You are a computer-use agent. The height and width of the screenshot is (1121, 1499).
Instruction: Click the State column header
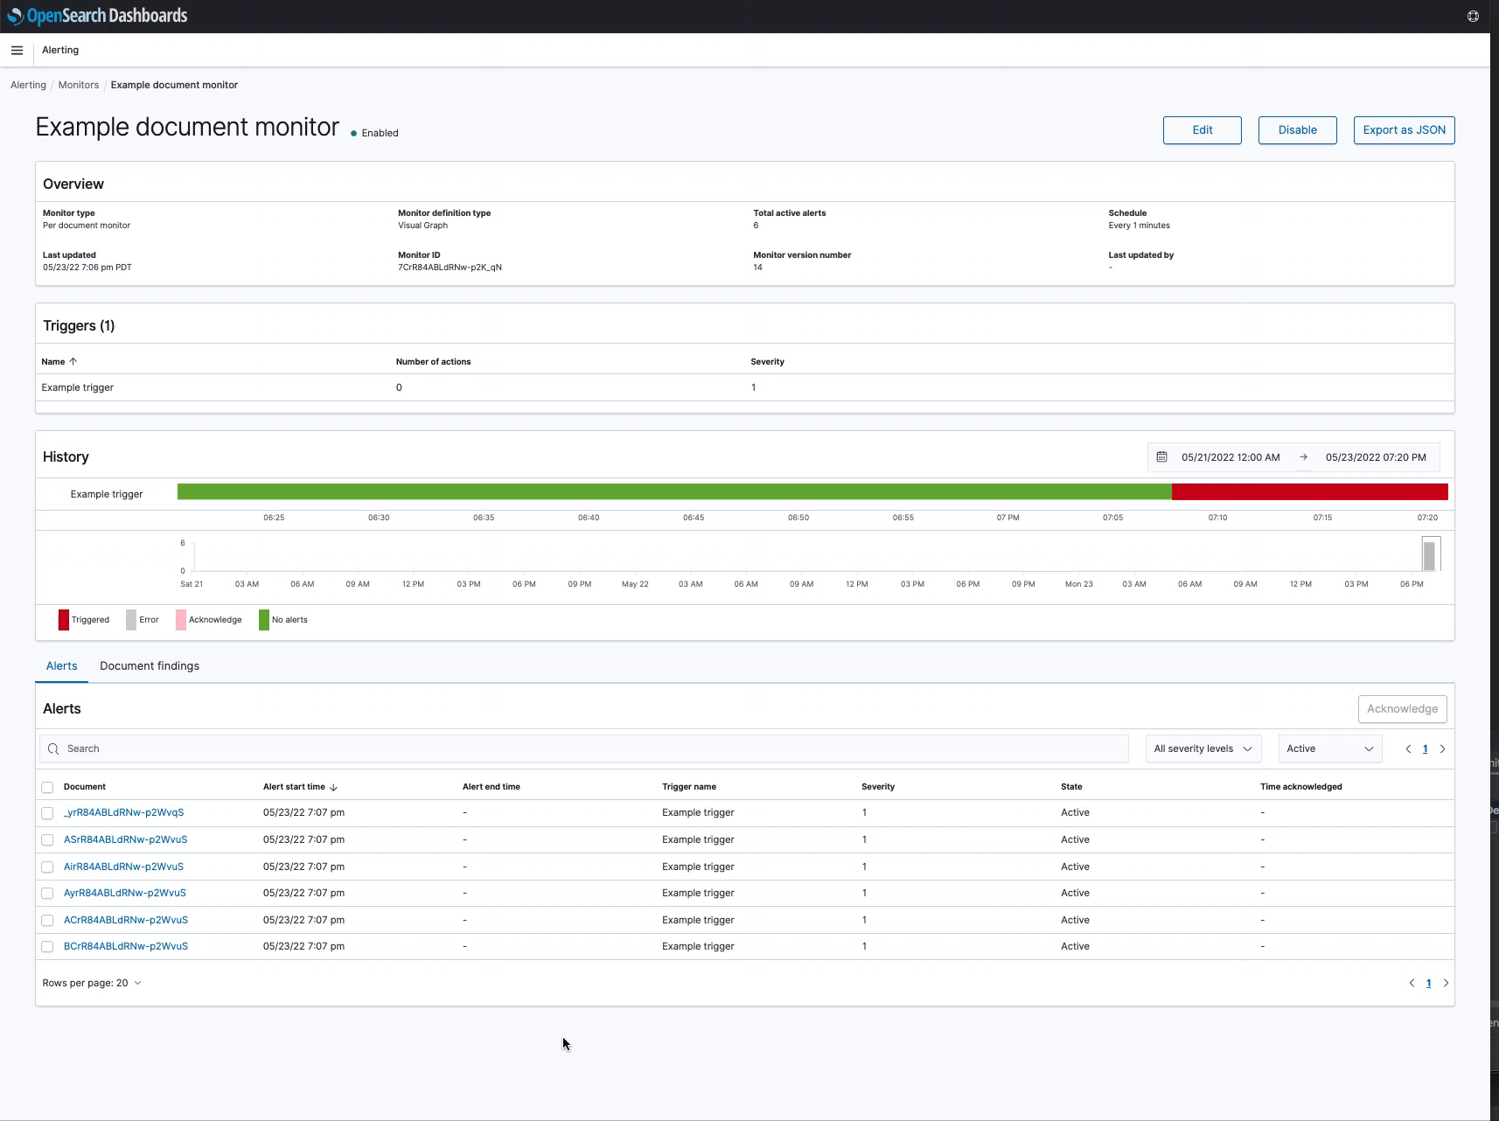point(1071,787)
